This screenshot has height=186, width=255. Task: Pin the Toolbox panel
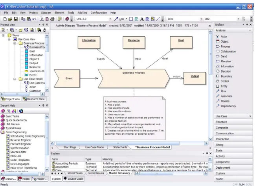click(247, 25)
